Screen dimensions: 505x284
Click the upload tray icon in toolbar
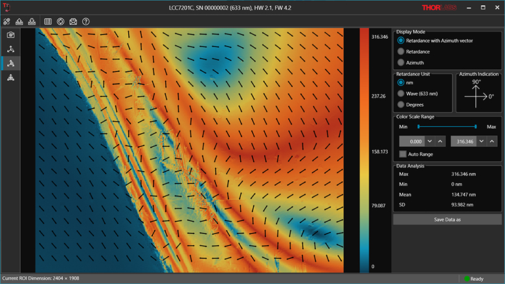pos(19,21)
